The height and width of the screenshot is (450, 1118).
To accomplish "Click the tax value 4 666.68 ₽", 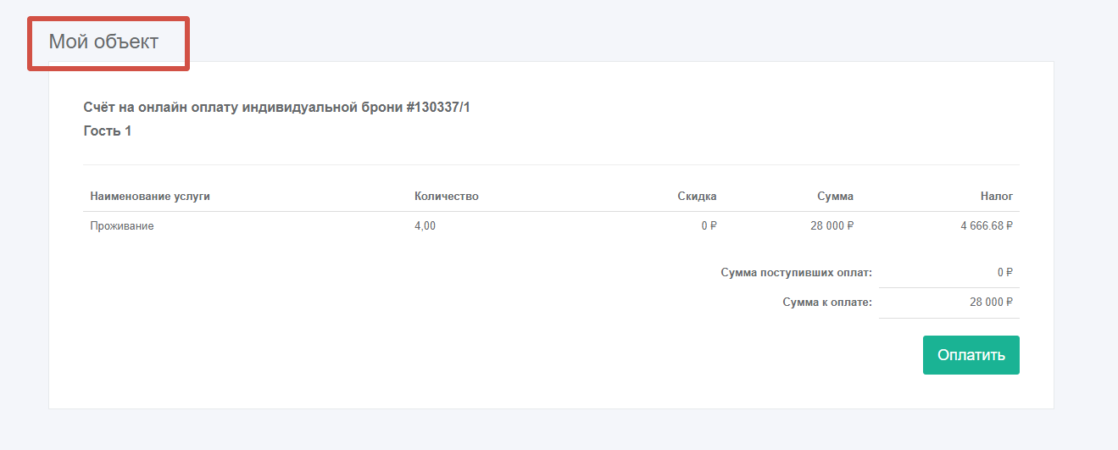I will 987,226.
